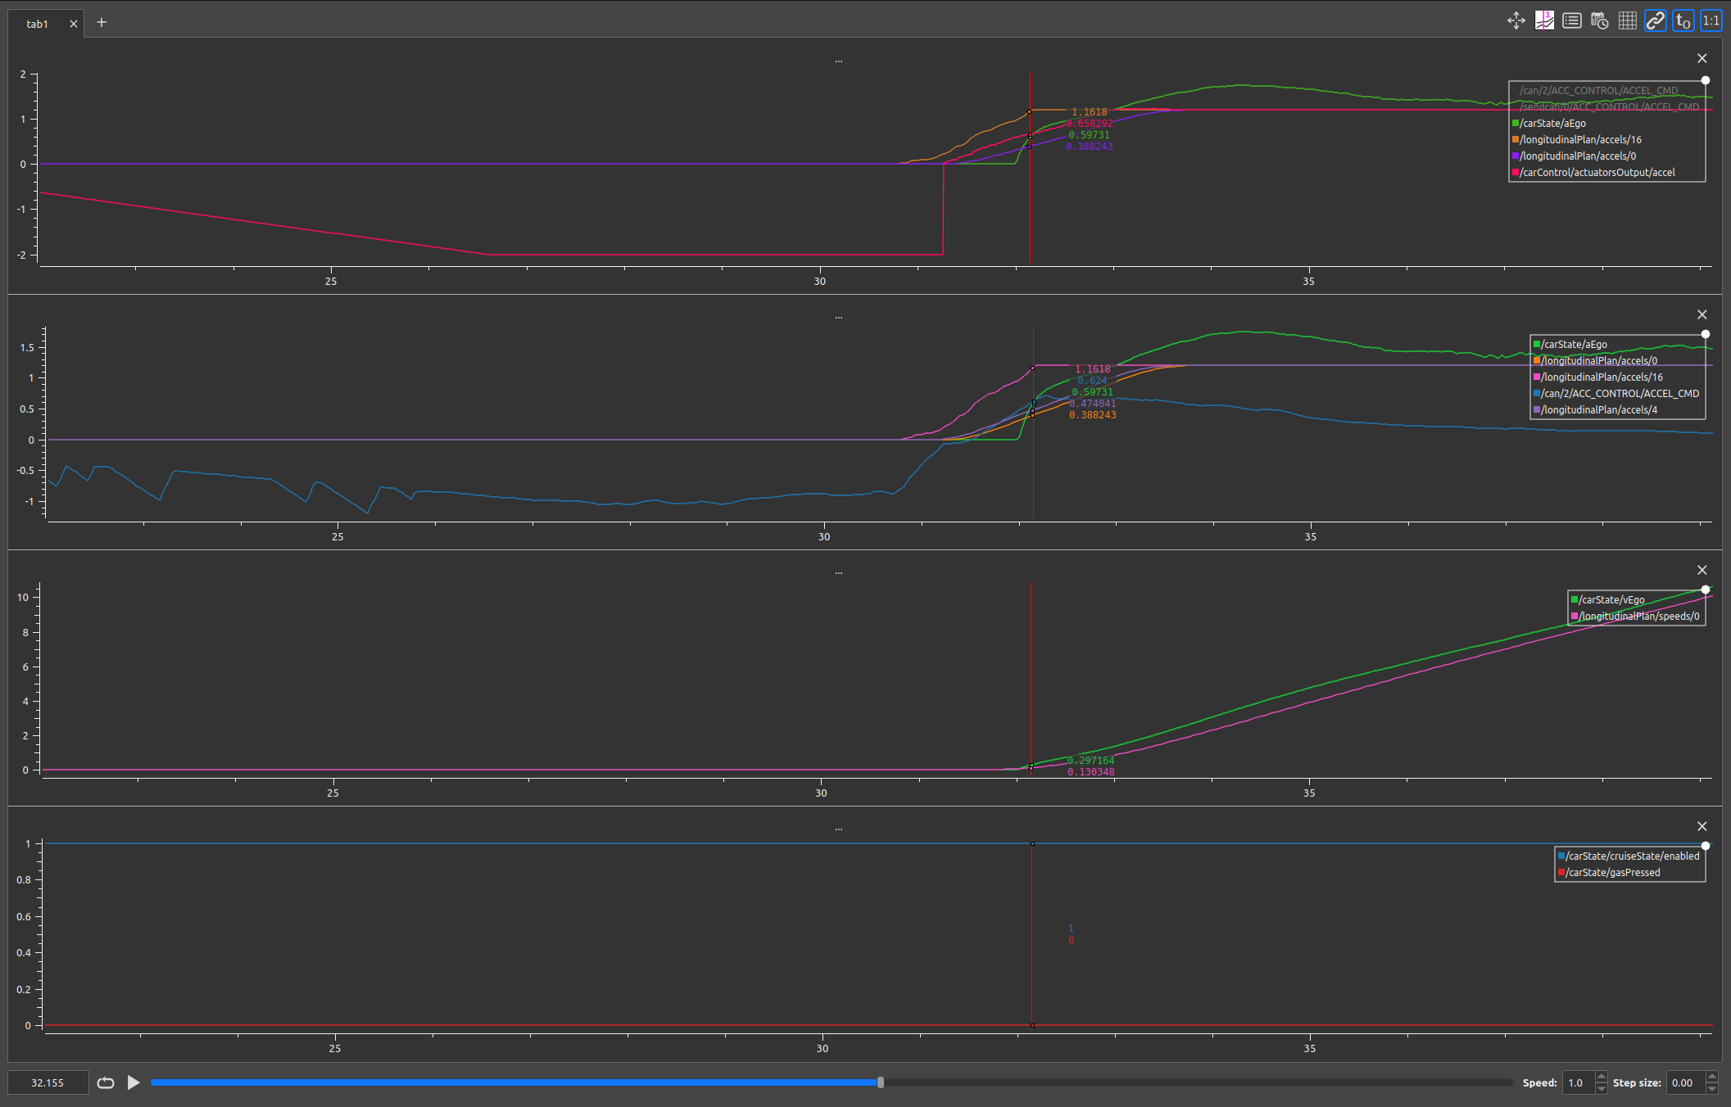Click the time slider handle
The height and width of the screenshot is (1107, 1731).
[x=881, y=1082]
